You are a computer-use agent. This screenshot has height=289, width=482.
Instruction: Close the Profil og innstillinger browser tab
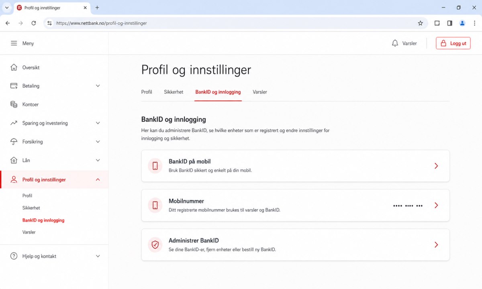85,8
